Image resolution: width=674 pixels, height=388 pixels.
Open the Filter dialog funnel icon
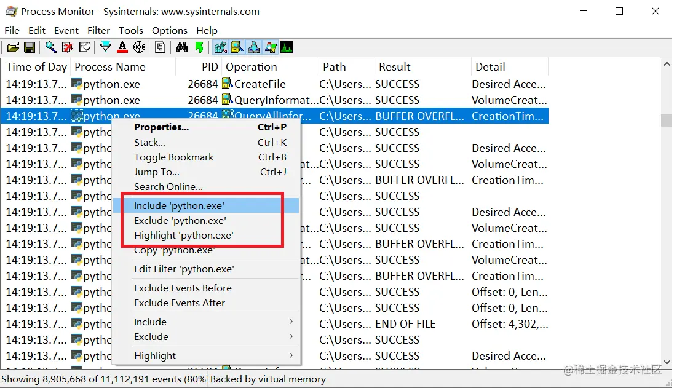coord(105,47)
